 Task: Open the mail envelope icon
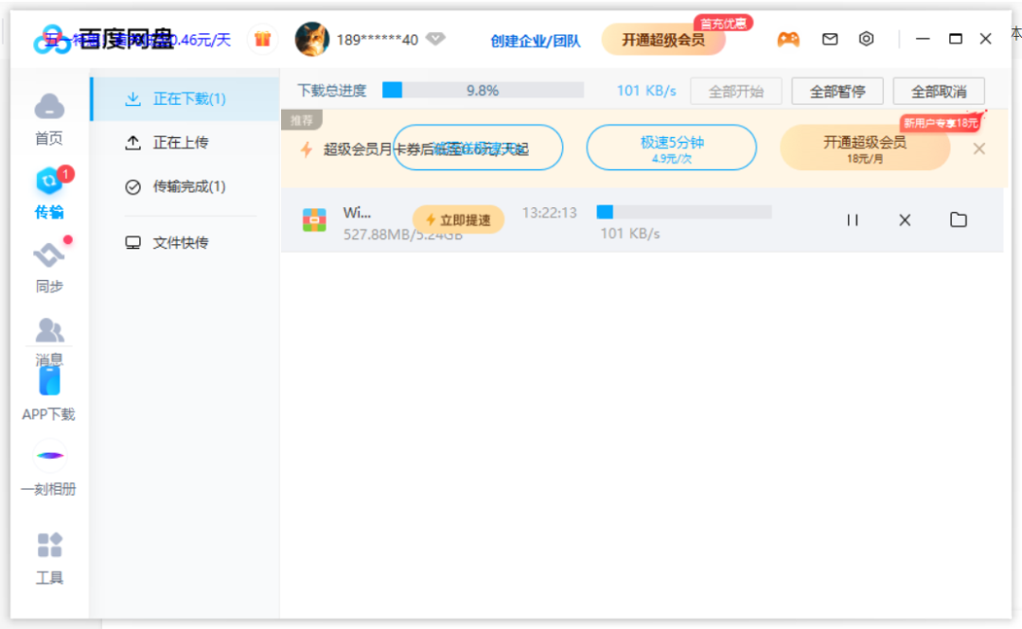pyautogui.click(x=830, y=40)
